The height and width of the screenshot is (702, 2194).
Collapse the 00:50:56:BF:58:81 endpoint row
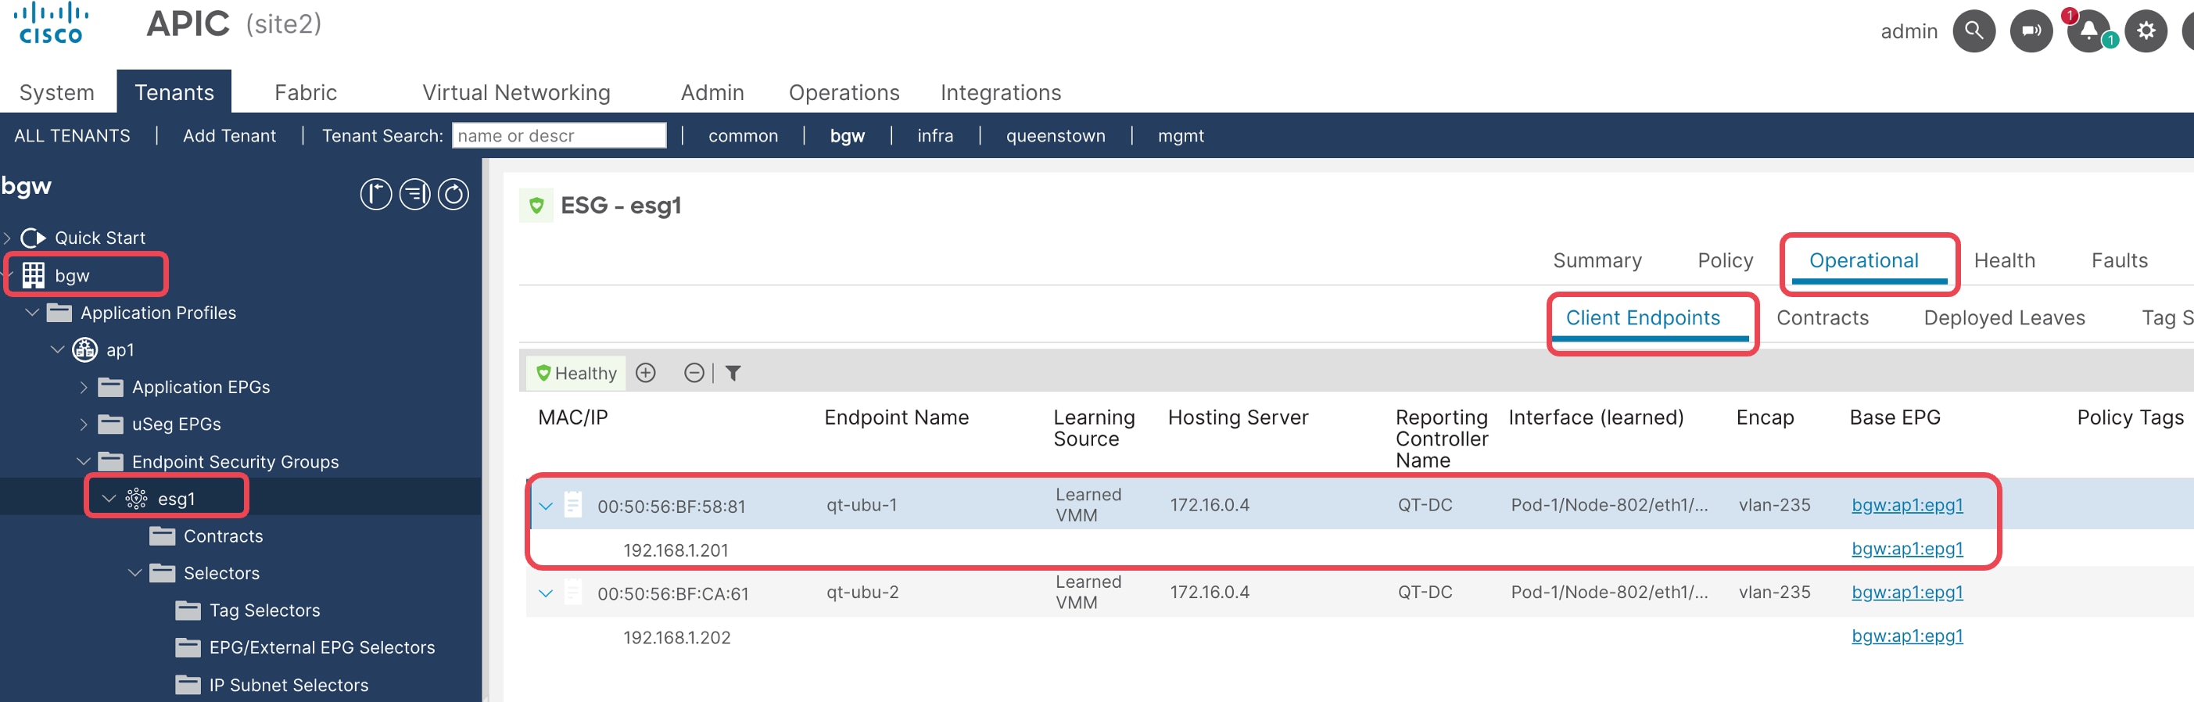coord(546,506)
